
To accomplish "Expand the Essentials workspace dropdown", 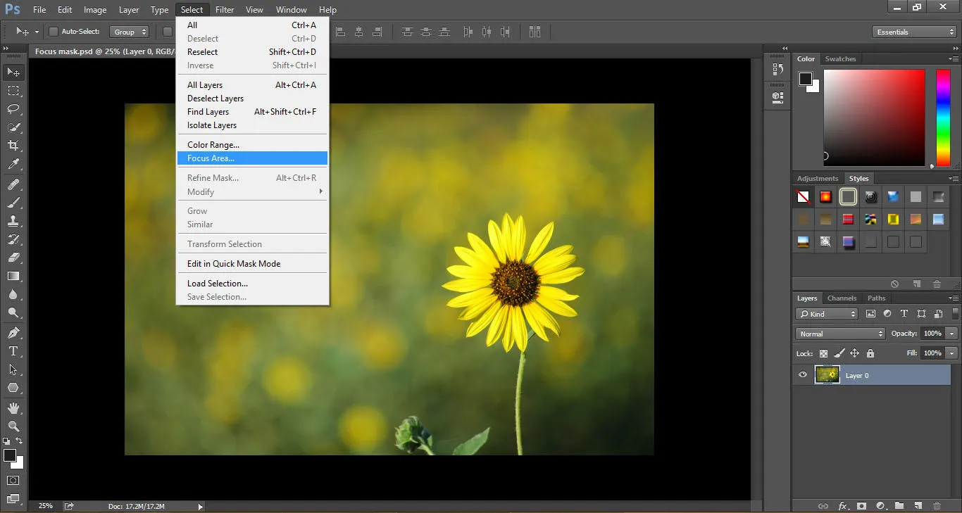I will [x=914, y=32].
